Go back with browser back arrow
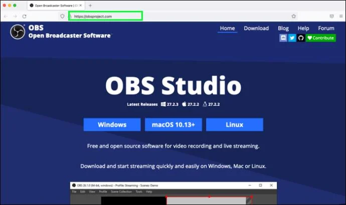 [6, 16]
